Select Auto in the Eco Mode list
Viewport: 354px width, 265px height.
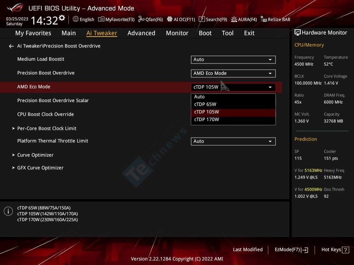click(233, 97)
